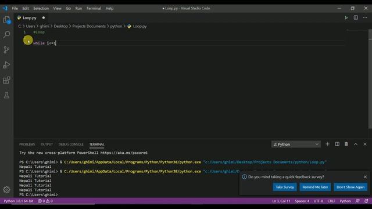Click the Don't Show Again button
The height and width of the screenshot is (209, 372).
(x=350, y=187)
